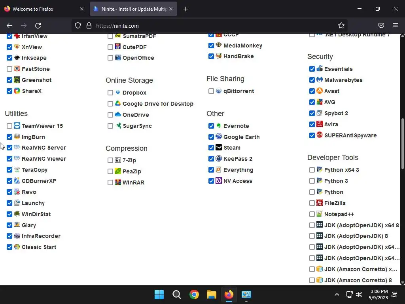This screenshot has height=304, width=405.
Task: Deselect the SUPERAntiSpyware checkbox
Action: pos(312,135)
